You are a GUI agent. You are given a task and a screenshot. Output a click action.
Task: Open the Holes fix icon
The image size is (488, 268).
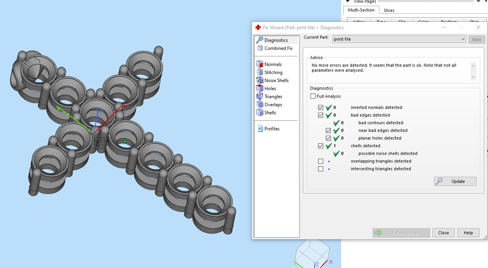point(260,88)
